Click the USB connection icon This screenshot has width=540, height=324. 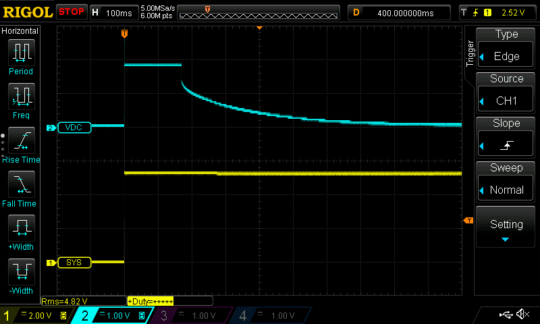[x=505, y=315]
